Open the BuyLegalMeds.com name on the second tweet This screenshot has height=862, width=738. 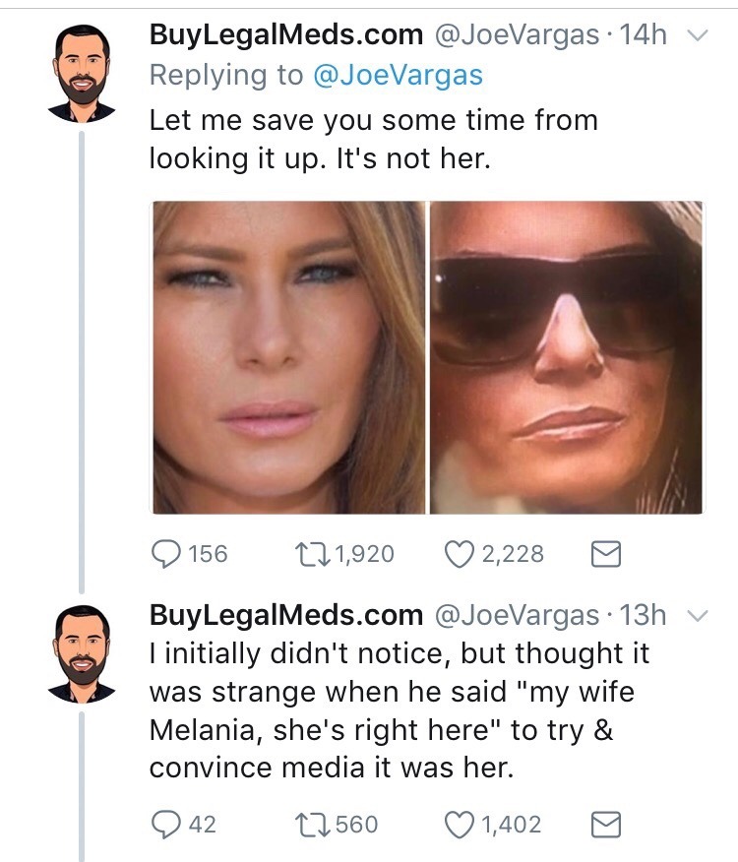[x=285, y=615]
